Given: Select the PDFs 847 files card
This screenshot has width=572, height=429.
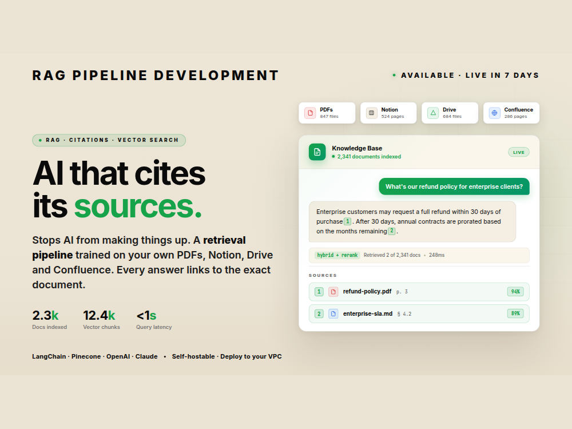Looking at the screenshot, I should (x=327, y=113).
